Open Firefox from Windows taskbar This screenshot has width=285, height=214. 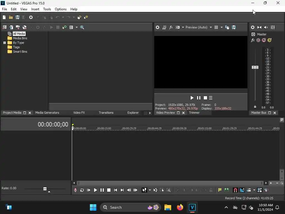coord(180,207)
